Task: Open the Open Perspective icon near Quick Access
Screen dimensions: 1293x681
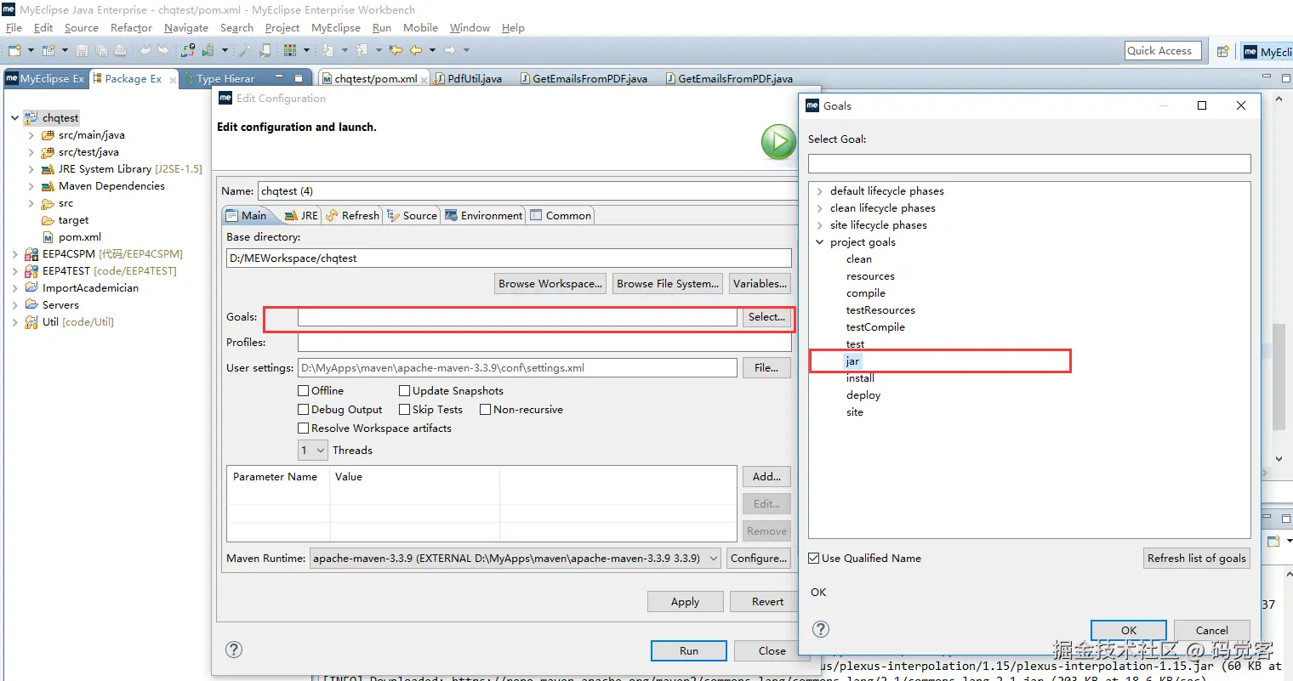Action: 1222,51
